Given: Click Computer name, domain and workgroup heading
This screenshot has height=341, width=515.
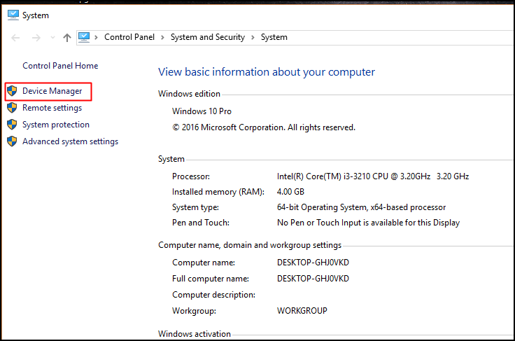Looking at the screenshot, I should 250,245.
